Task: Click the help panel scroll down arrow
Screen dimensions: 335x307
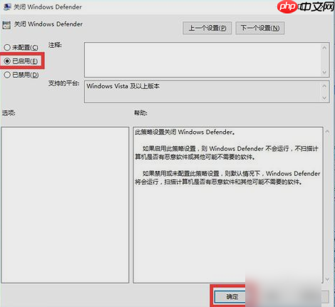Action: tap(327, 279)
